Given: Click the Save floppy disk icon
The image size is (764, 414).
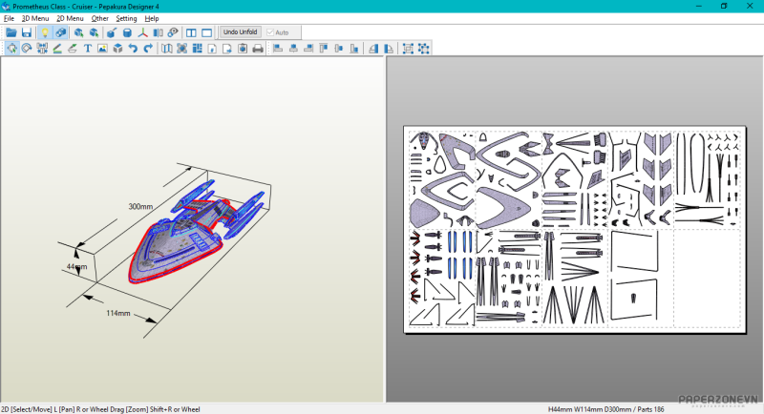Looking at the screenshot, I should pyautogui.click(x=27, y=32).
